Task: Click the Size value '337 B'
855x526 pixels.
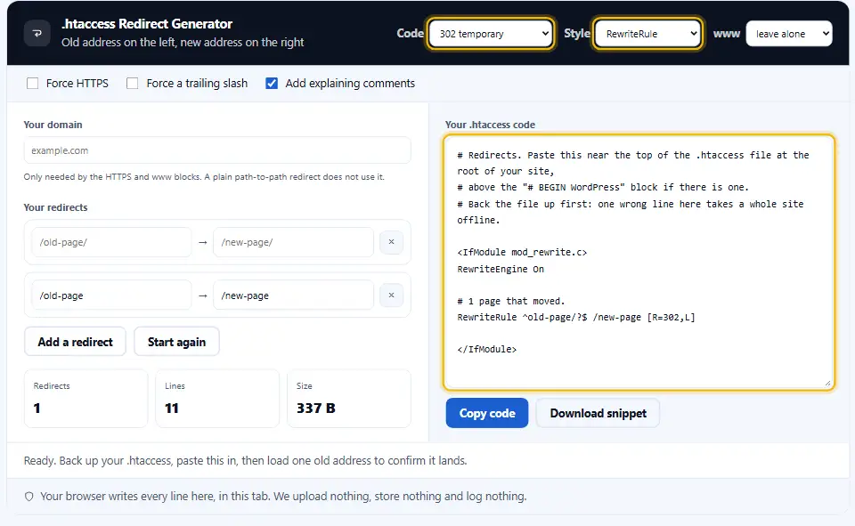Action: point(315,409)
